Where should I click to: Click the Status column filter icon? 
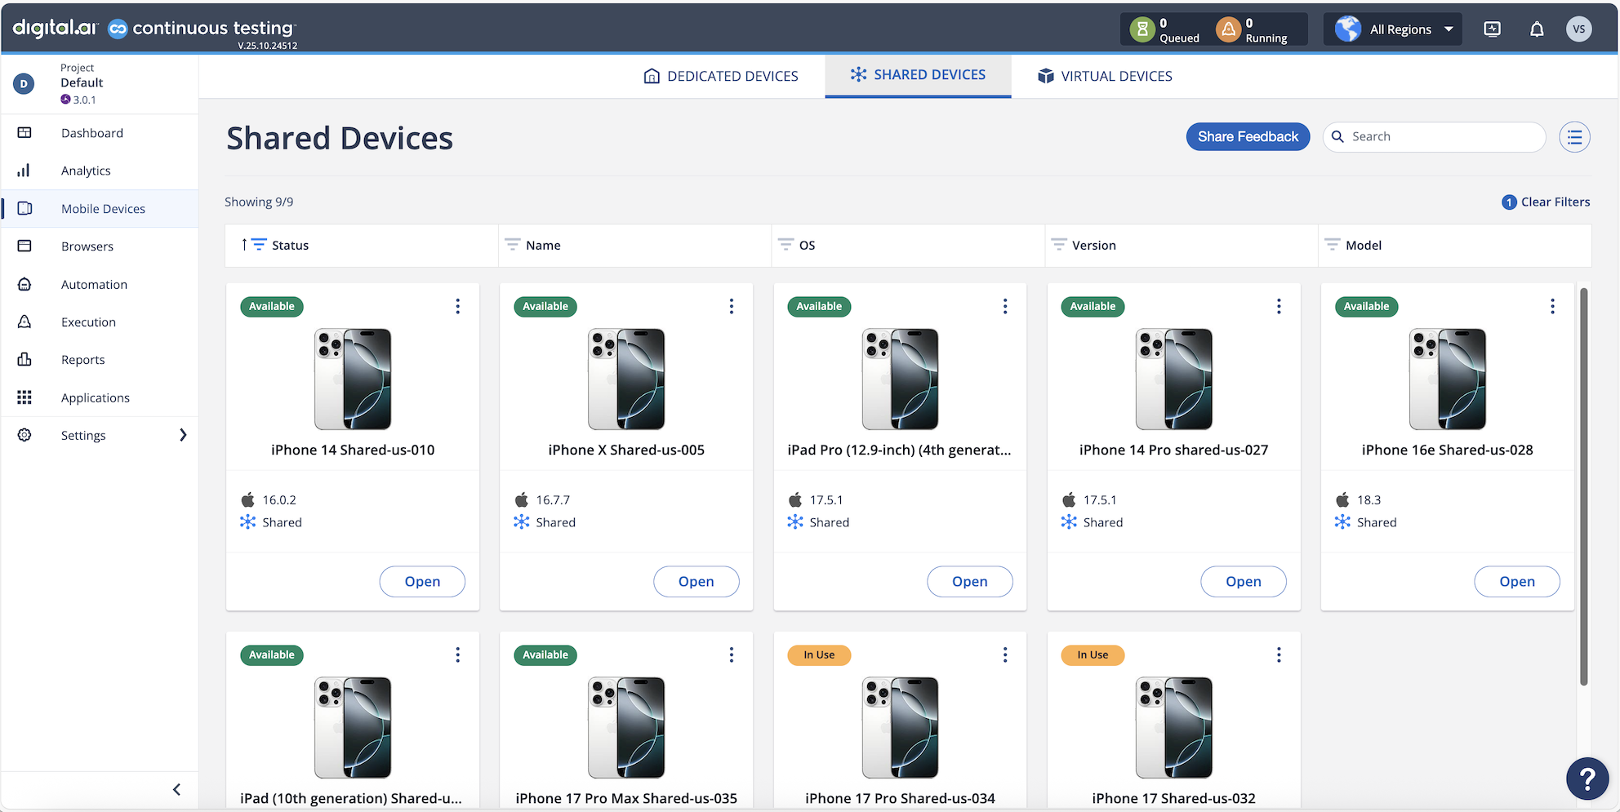click(259, 245)
